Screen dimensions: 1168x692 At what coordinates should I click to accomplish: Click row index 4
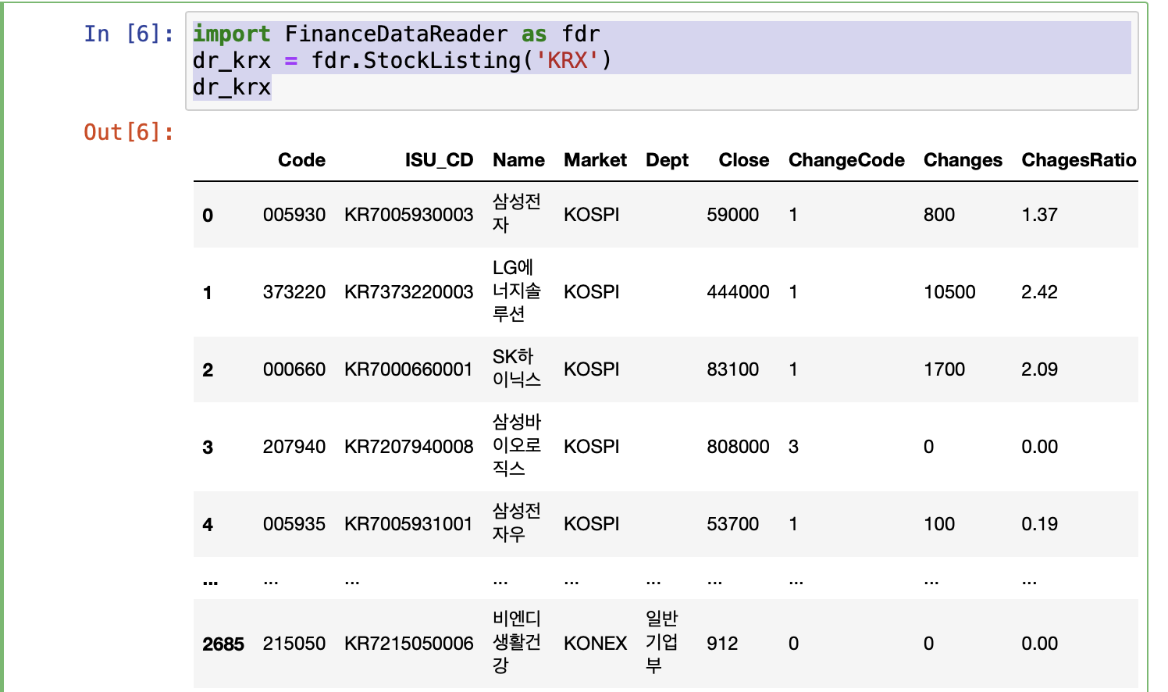208,525
